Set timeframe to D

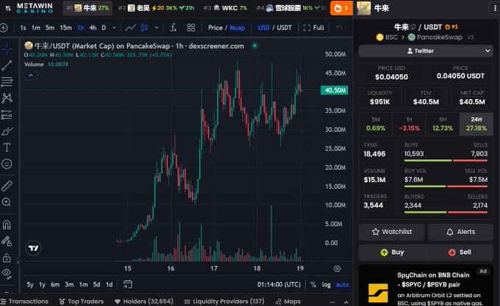coord(104,28)
